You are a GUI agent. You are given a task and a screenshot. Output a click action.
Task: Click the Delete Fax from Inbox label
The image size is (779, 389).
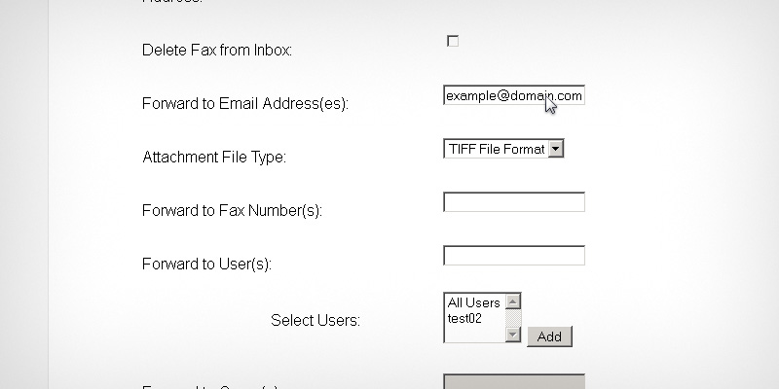tap(216, 50)
